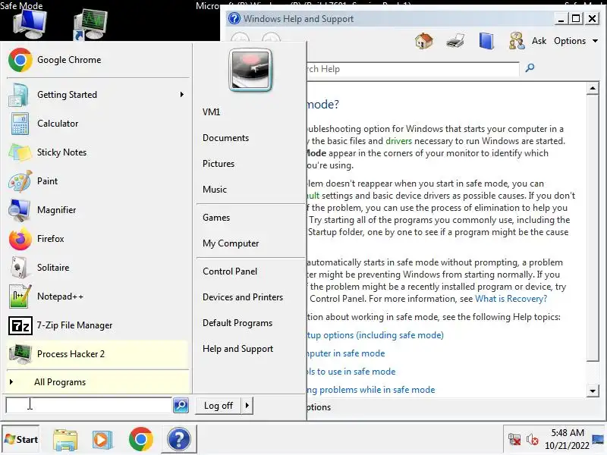Click the Ask icon in the Help toolbar
The width and height of the screenshot is (607, 455).
point(517,41)
